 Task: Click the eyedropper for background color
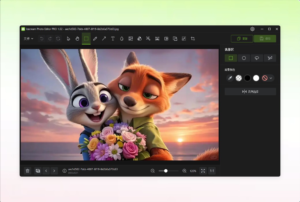point(230,78)
